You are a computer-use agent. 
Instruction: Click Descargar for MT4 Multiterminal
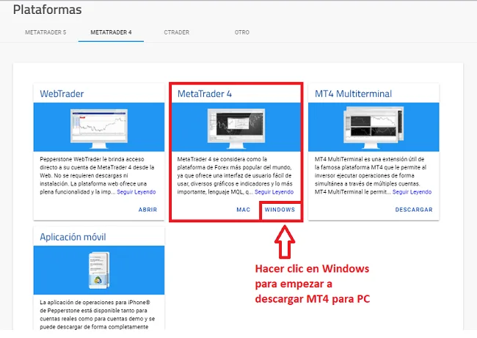[414, 210]
